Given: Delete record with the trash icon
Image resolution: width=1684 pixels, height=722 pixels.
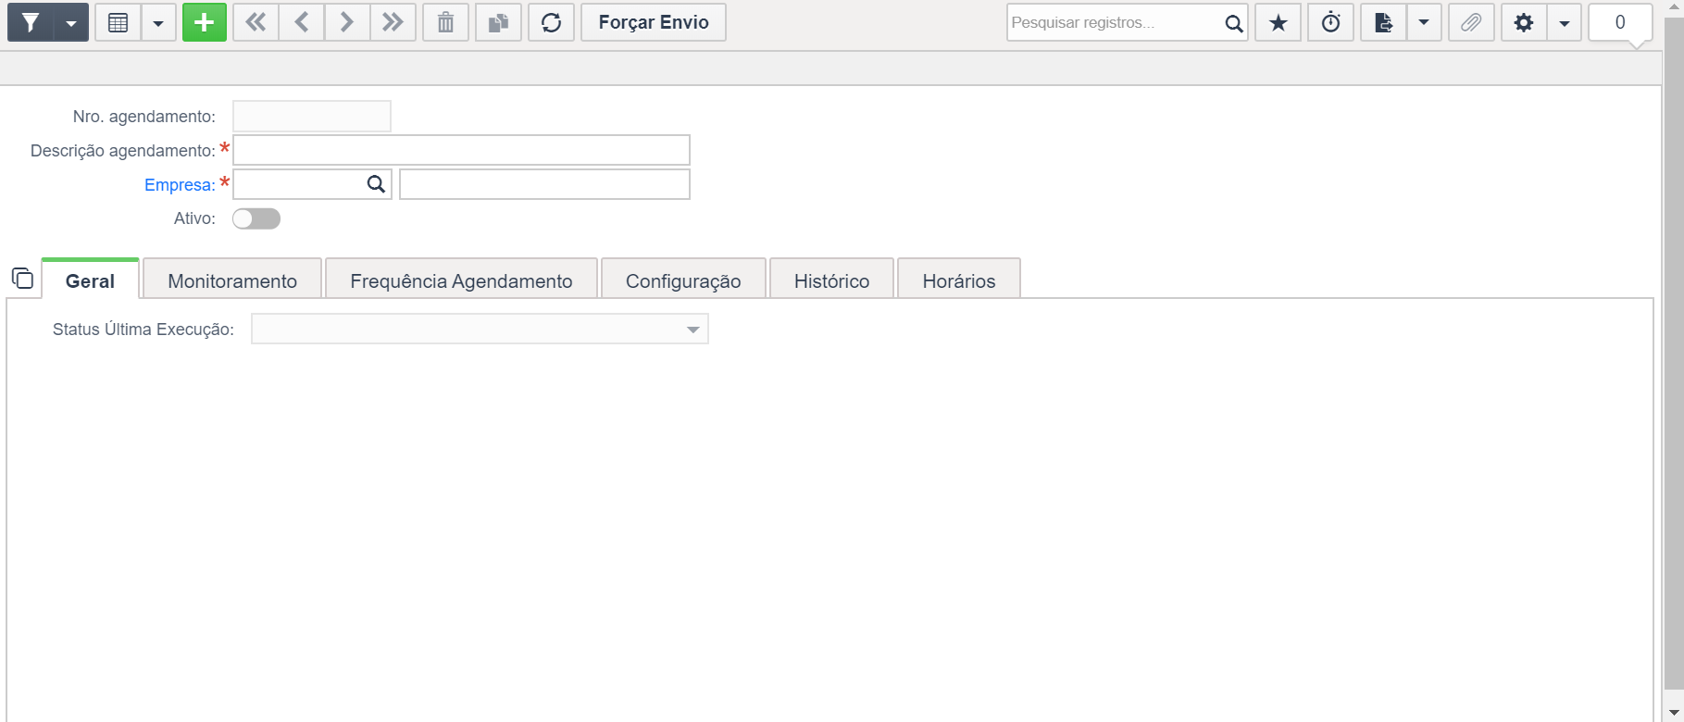Looking at the screenshot, I should (x=445, y=23).
